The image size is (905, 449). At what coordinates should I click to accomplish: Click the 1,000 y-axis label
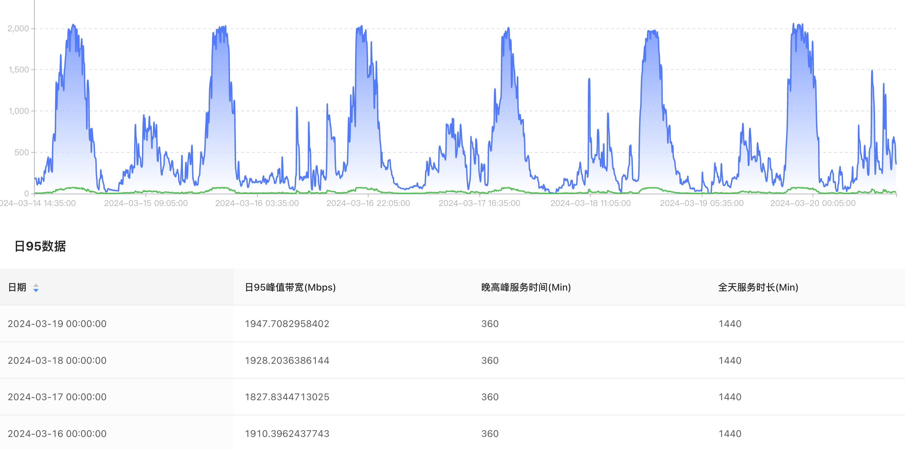click(x=19, y=111)
